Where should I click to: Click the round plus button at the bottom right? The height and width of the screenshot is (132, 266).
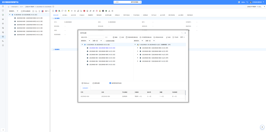tap(262, 127)
